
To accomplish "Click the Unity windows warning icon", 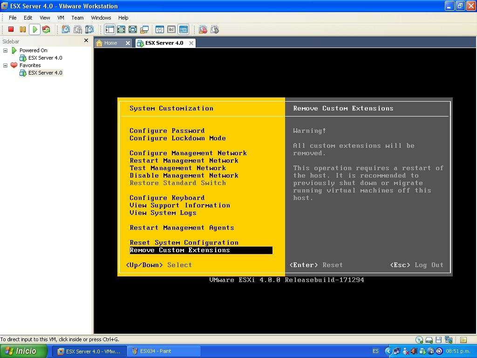I will pos(144,29).
